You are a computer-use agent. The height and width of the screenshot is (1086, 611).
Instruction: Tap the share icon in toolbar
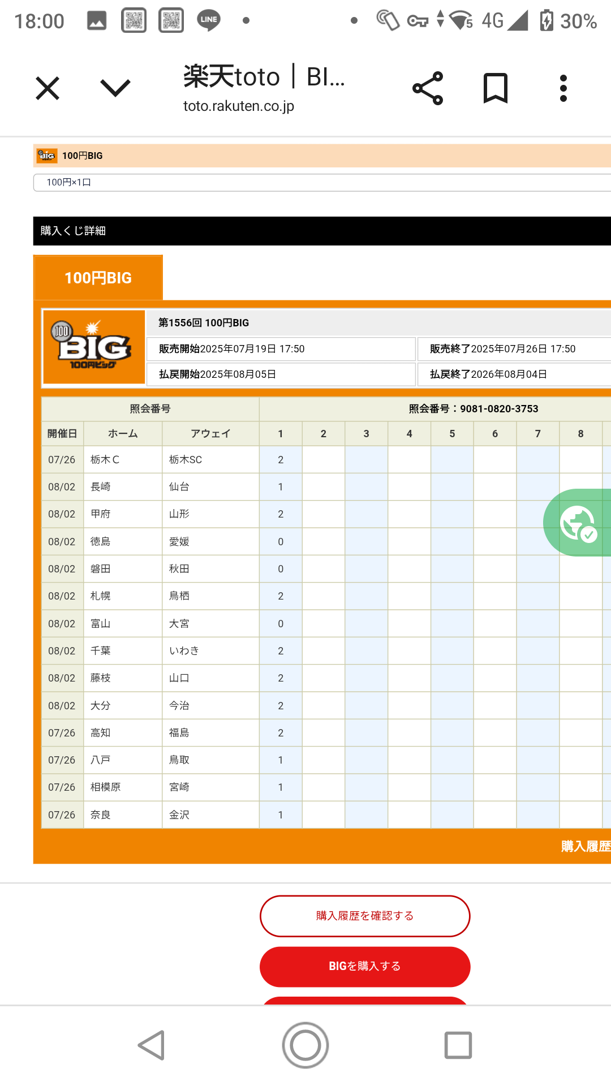tap(428, 88)
